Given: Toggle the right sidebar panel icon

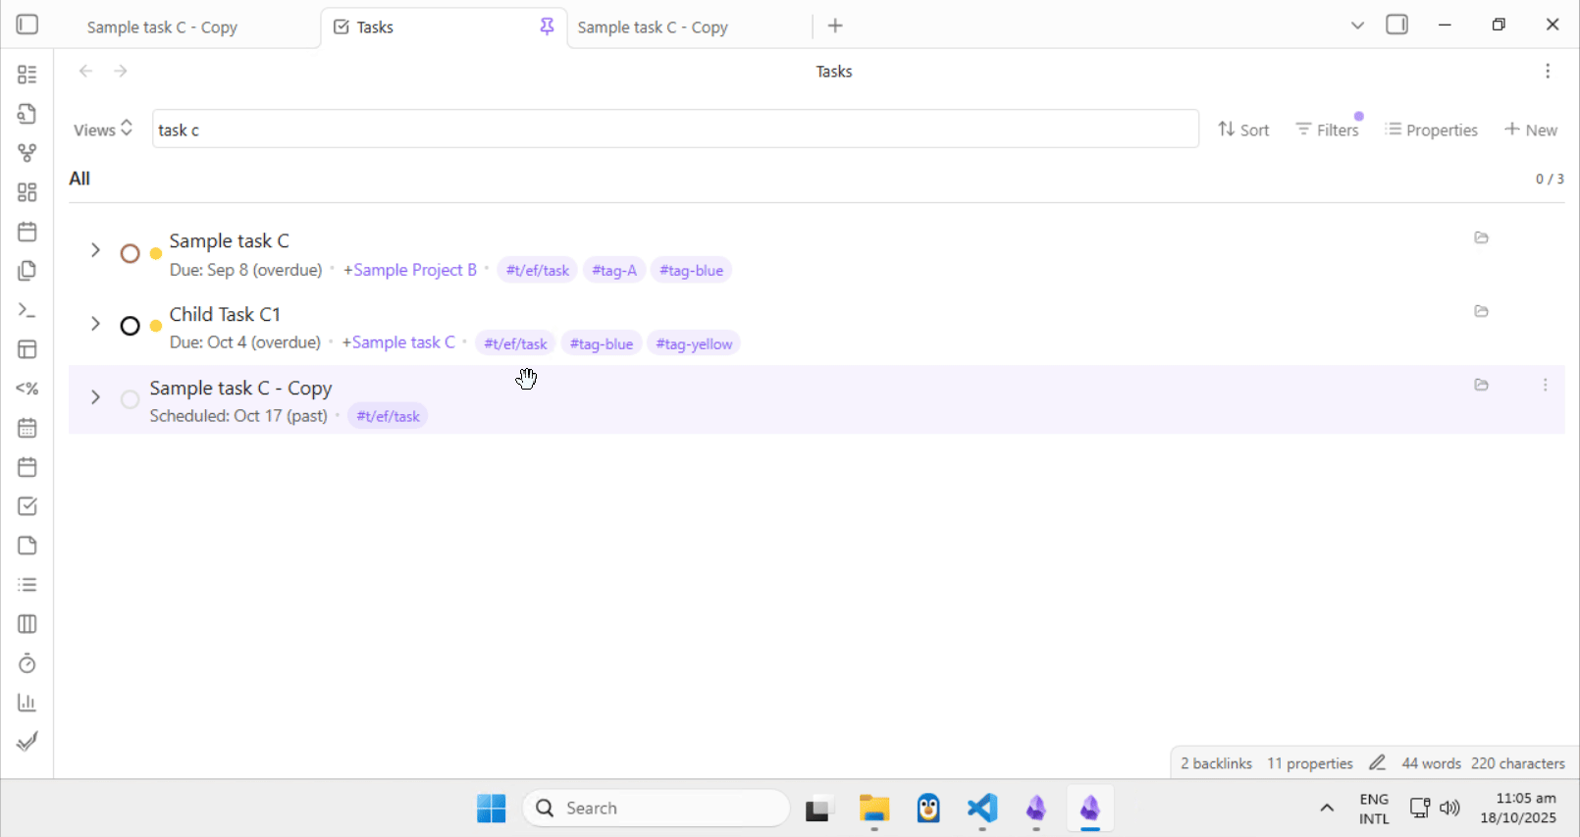Looking at the screenshot, I should tap(1396, 25).
